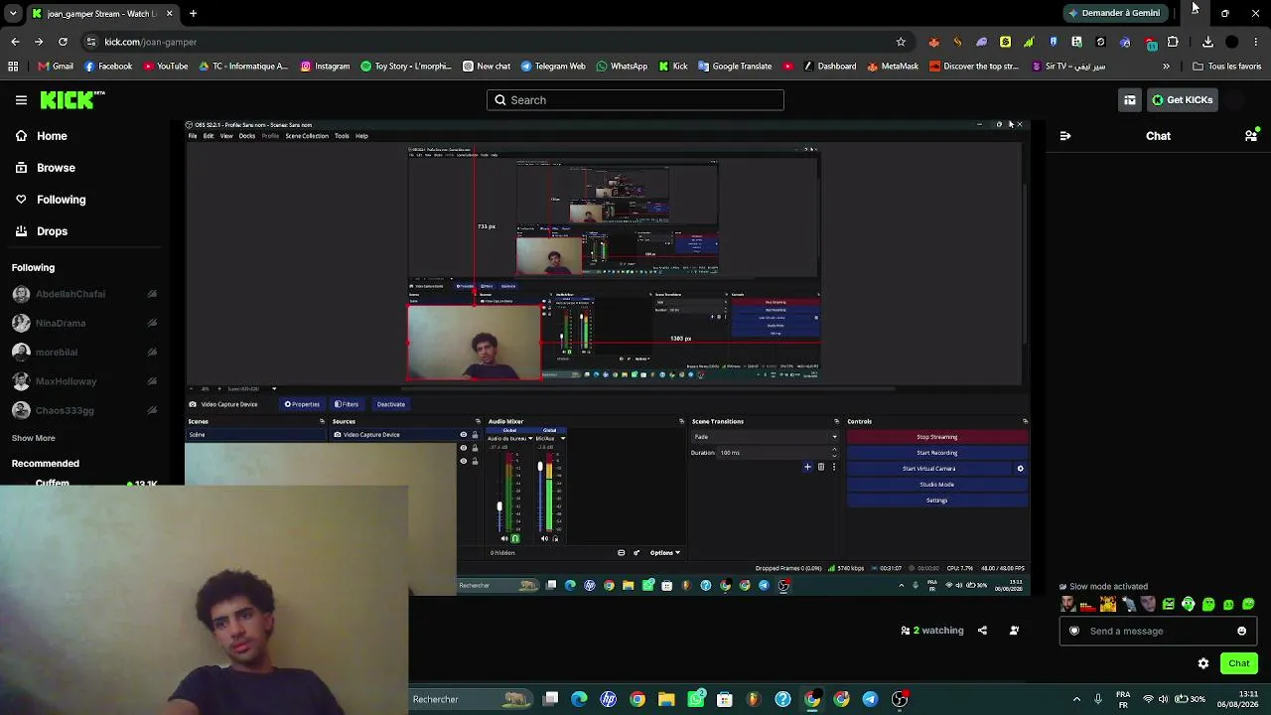Adjust the transition Duration stepper arrows
Image resolution: width=1271 pixels, height=715 pixels.
pos(834,453)
